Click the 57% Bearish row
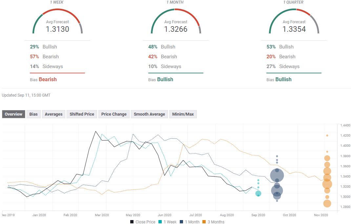Viewport: 351px width, 224px height. (x=44, y=57)
